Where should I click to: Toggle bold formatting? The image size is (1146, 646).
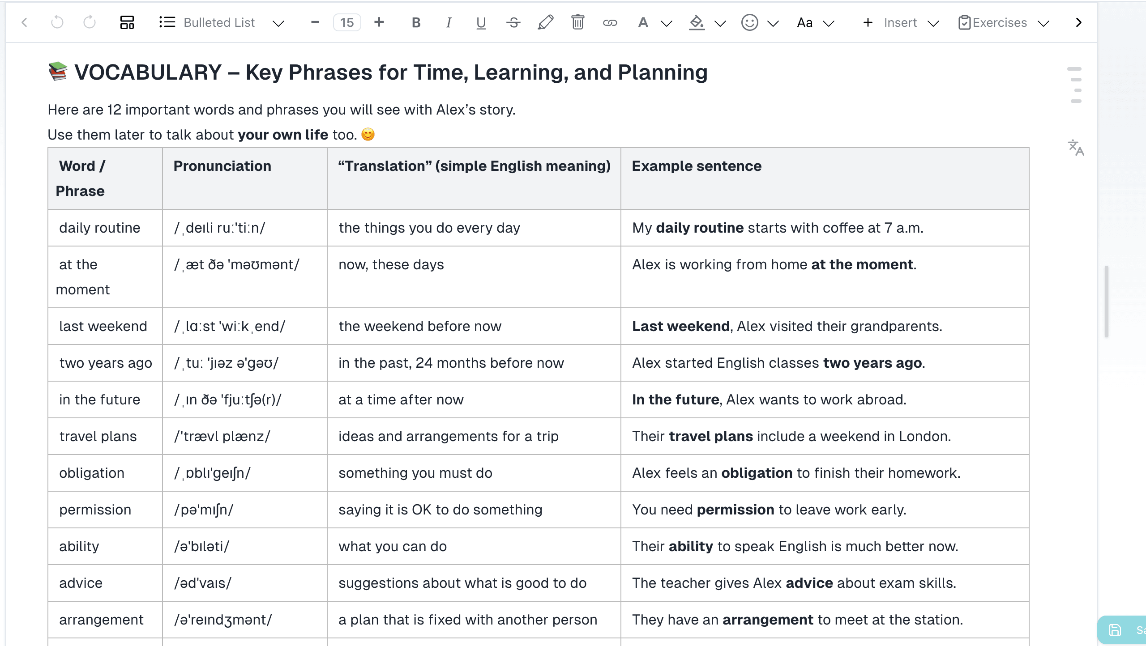tap(415, 22)
